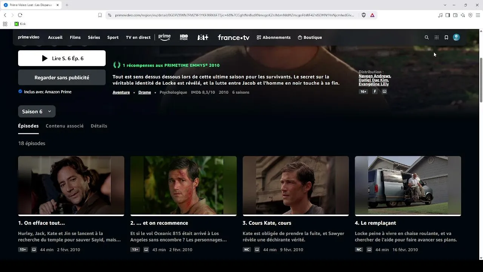Screen dimensions: 483x272
Task: Open the episode 1 thumbnail On efface tout
Action: (x=71, y=185)
